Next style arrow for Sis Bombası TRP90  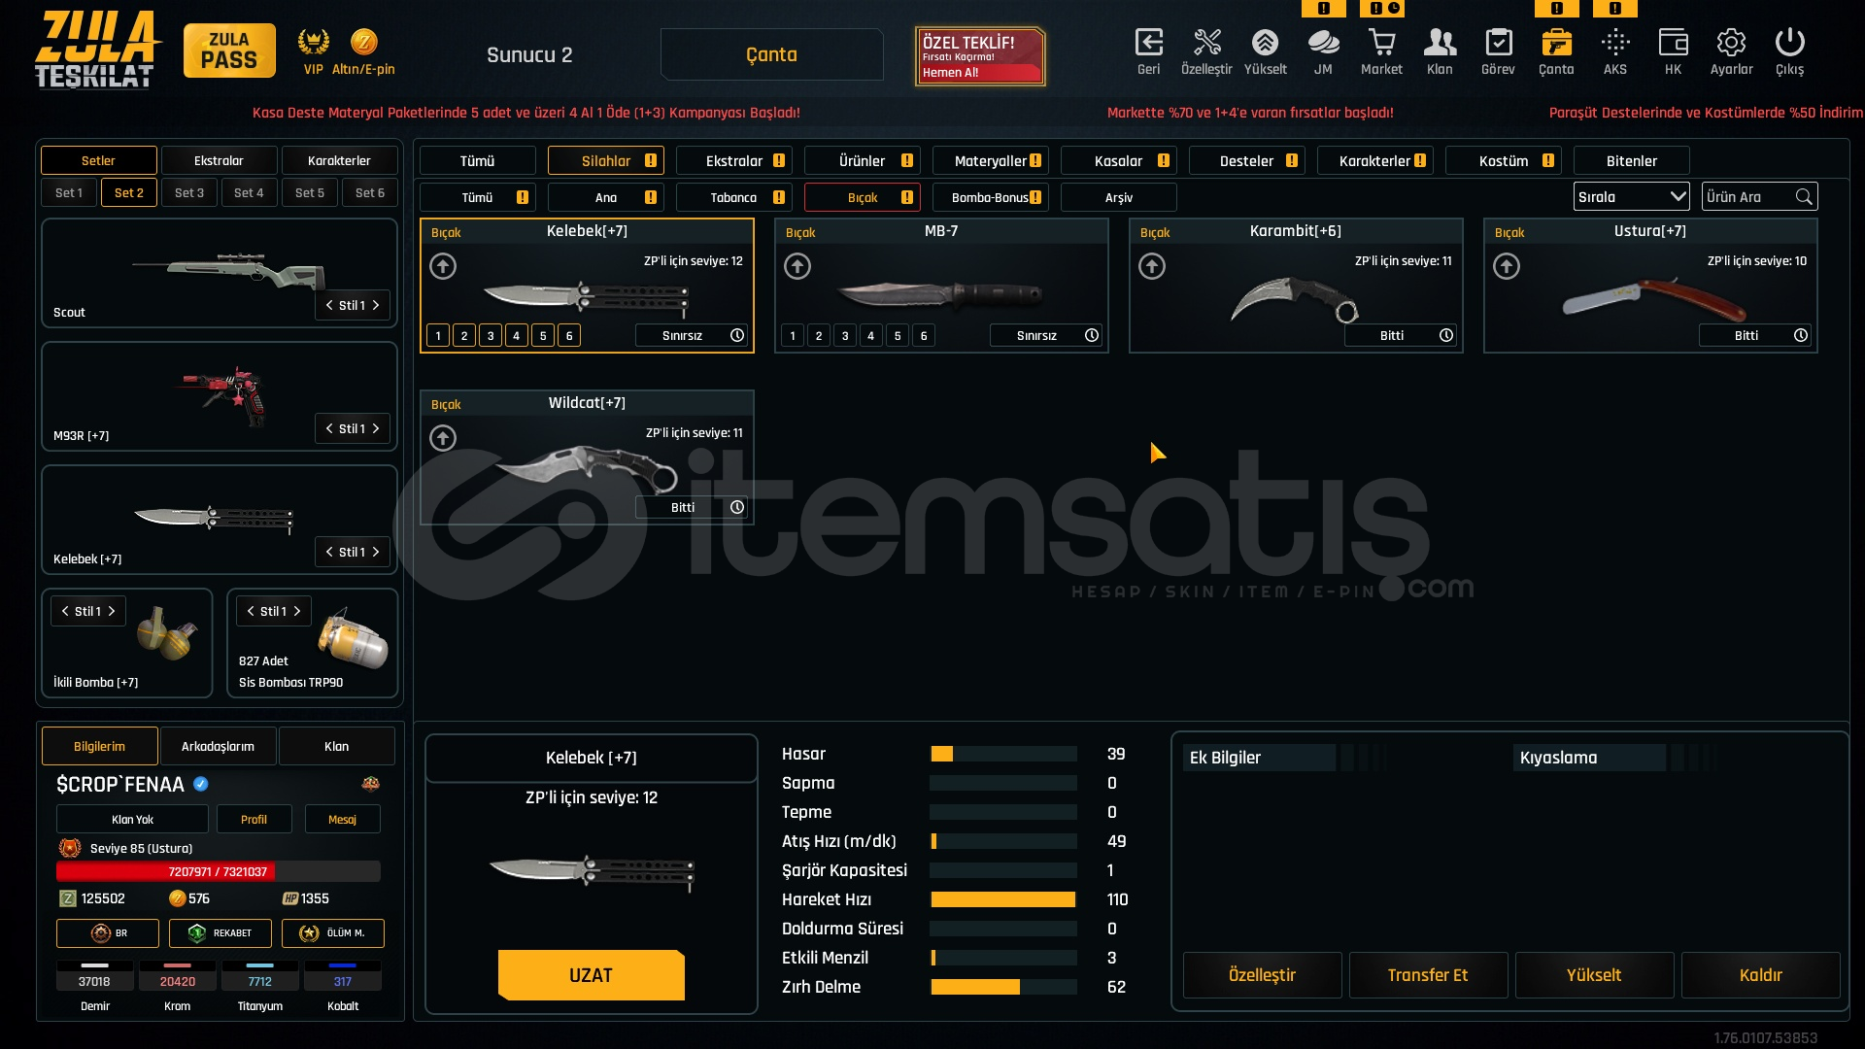click(297, 611)
